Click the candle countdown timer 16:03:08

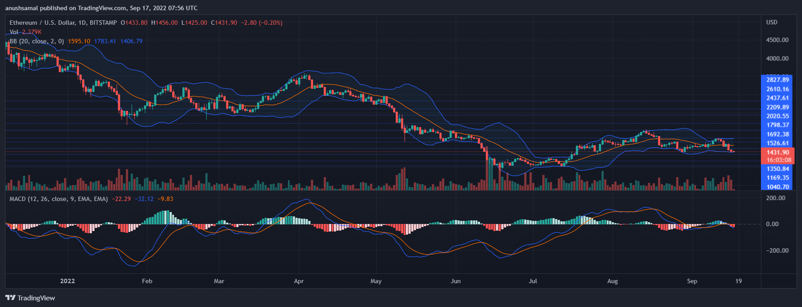779,160
